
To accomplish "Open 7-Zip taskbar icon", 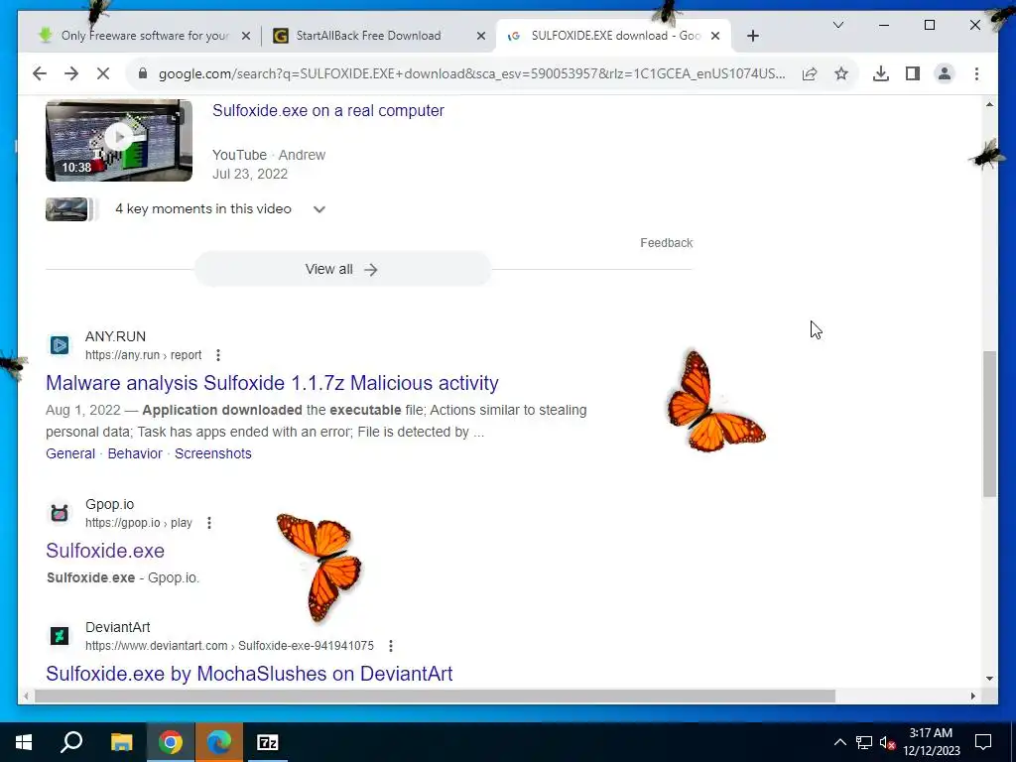I will (x=268, y=742).
